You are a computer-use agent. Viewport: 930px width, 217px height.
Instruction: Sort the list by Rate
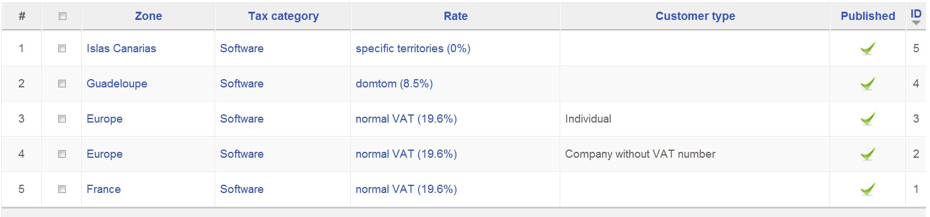pyautogui.click(x=456, y=16)
